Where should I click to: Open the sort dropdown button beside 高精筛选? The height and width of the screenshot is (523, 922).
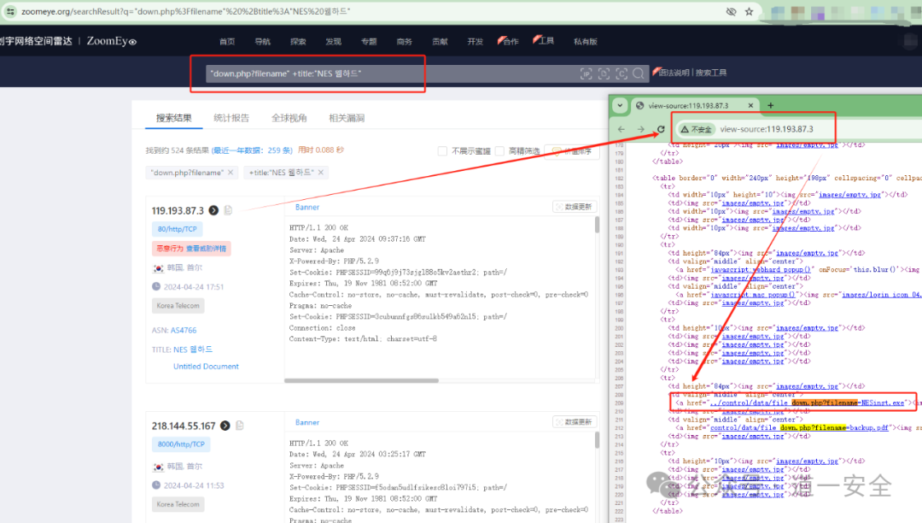click(x=571, y=151)
